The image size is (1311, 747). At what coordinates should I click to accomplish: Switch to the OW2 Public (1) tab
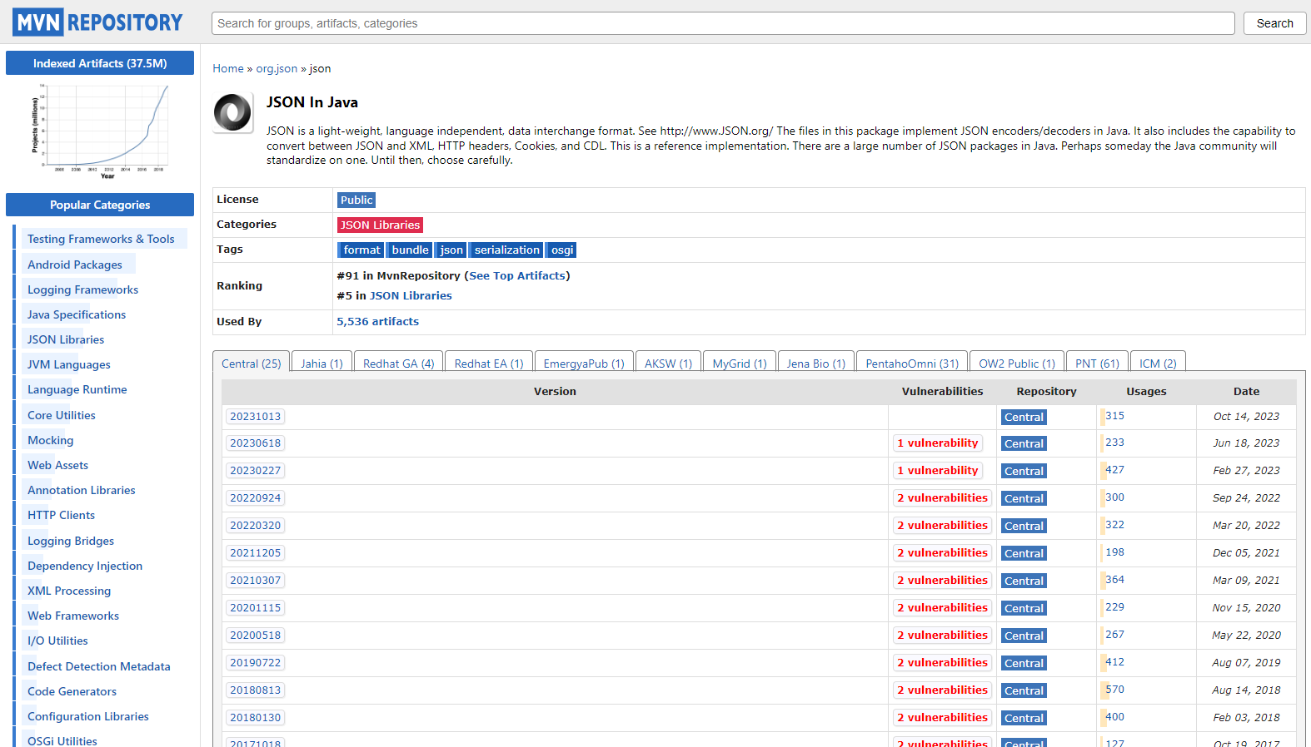tap(1016, 363)
